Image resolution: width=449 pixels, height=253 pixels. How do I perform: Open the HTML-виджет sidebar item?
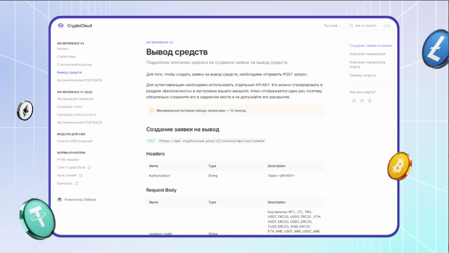tap(68, 160)
